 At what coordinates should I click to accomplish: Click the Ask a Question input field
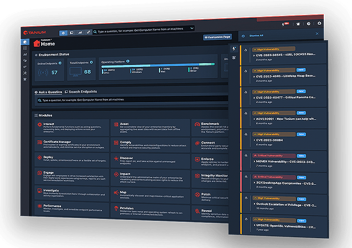tap(133, 100)
